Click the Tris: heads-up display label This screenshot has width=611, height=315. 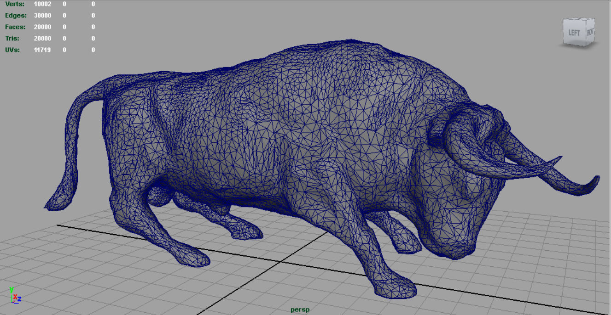(x=12, y=39)
